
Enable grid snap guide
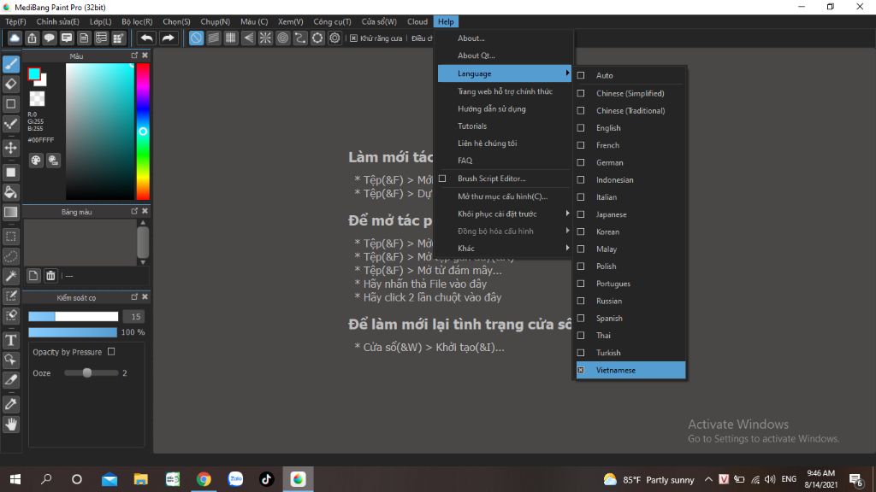point(231,38)
